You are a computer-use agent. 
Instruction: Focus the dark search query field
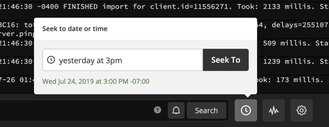[x=76, y=110]
